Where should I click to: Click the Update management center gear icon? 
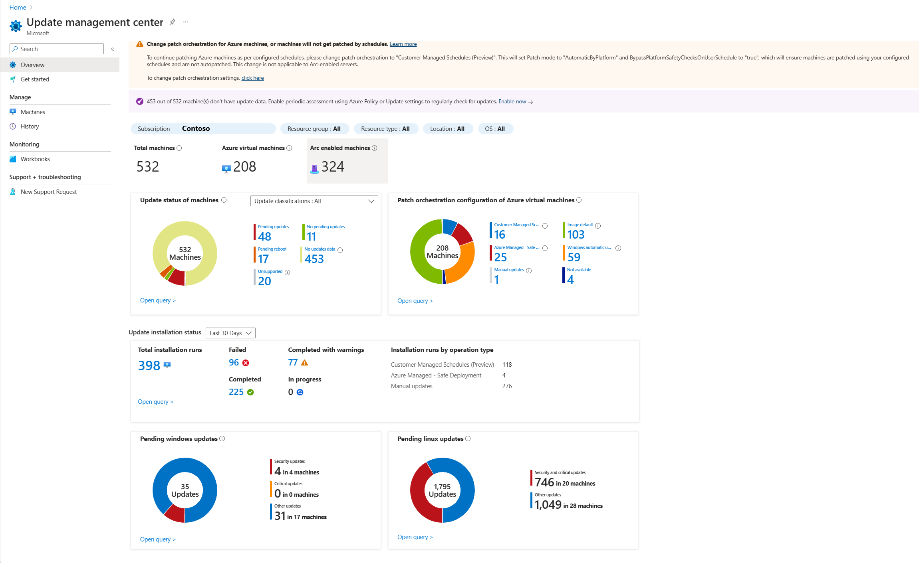point(16,26)
